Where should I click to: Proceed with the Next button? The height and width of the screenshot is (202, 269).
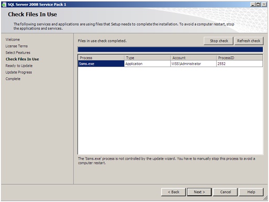[x=199, y=192]
